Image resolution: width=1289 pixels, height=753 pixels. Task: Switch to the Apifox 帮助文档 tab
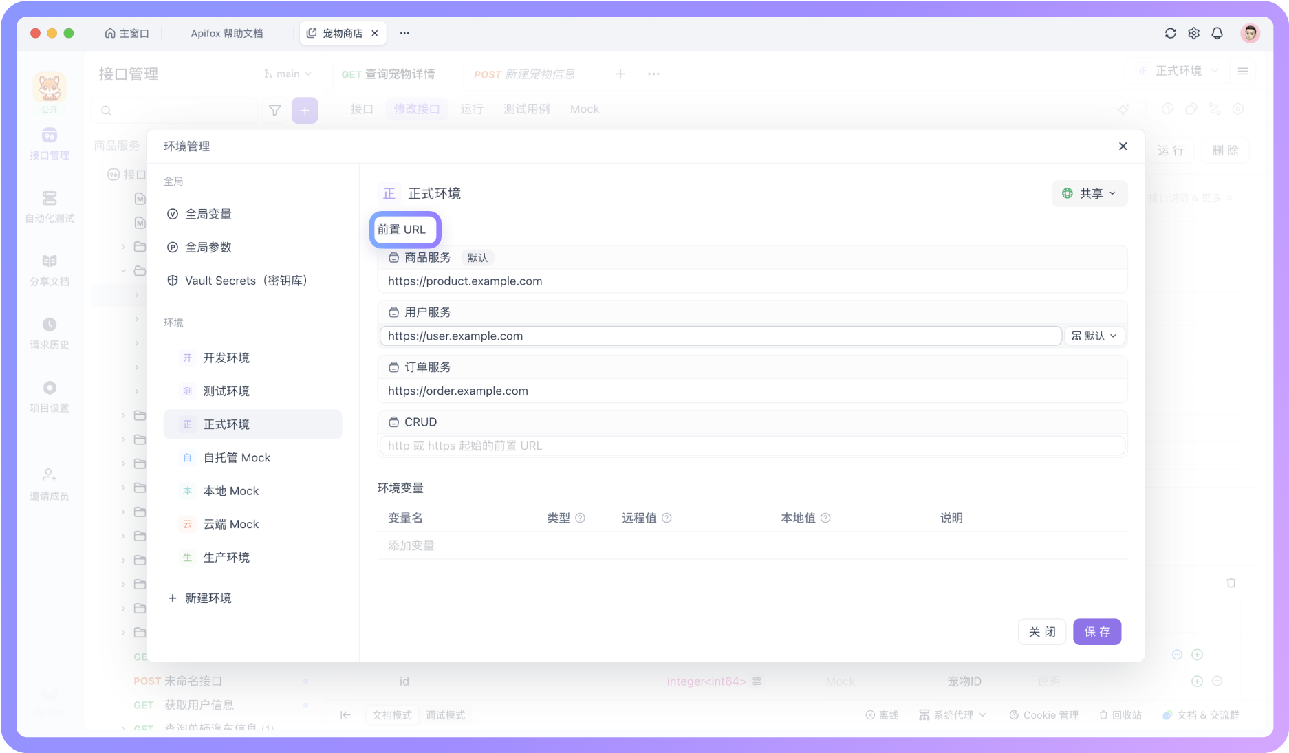point(226,33)
